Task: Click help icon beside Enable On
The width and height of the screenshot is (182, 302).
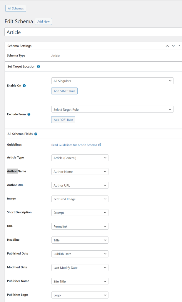Action: click(24, 86)
